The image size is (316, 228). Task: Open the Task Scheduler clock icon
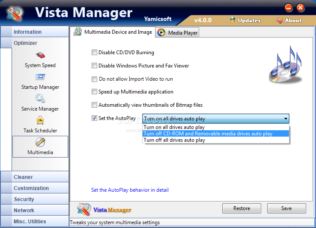pos(40,120)
